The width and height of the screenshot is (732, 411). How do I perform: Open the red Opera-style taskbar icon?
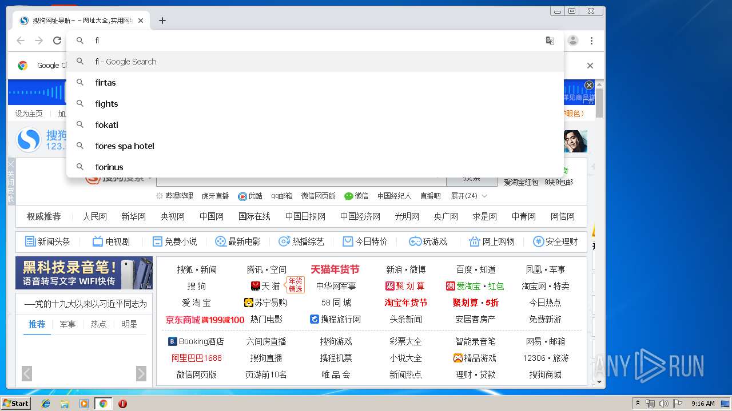click(x=122, y=404)
